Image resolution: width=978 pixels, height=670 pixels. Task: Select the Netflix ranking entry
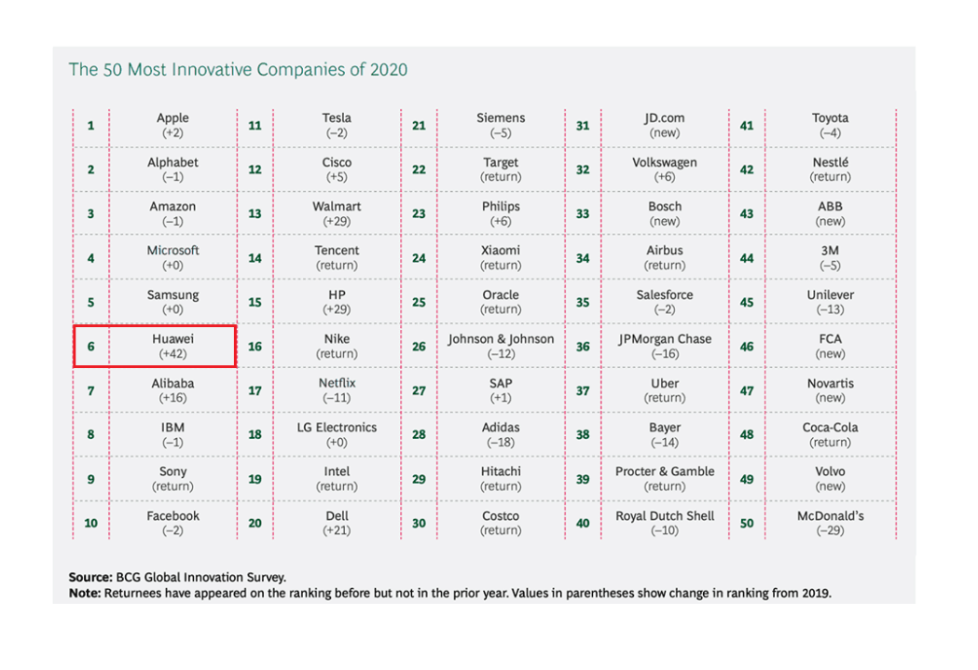coord(337,383)
